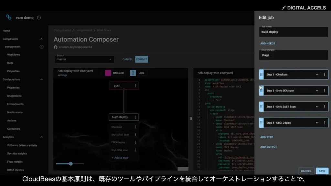Open the push trigger options menu
Screen dimensions: 331x186
point(135,86)
